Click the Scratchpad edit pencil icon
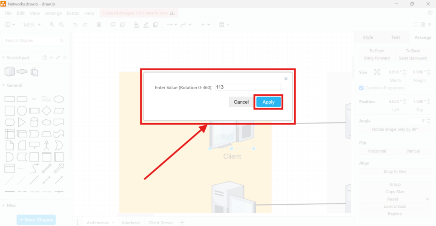436x226 pixels. 58,58
